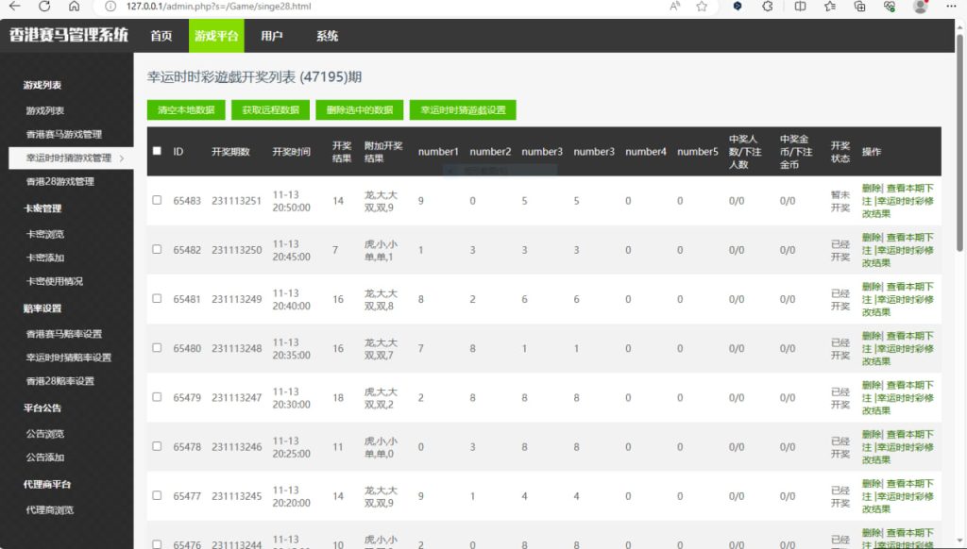
Task: Open 香港赛马赔率设置 in sidebar
Action: 64,334
